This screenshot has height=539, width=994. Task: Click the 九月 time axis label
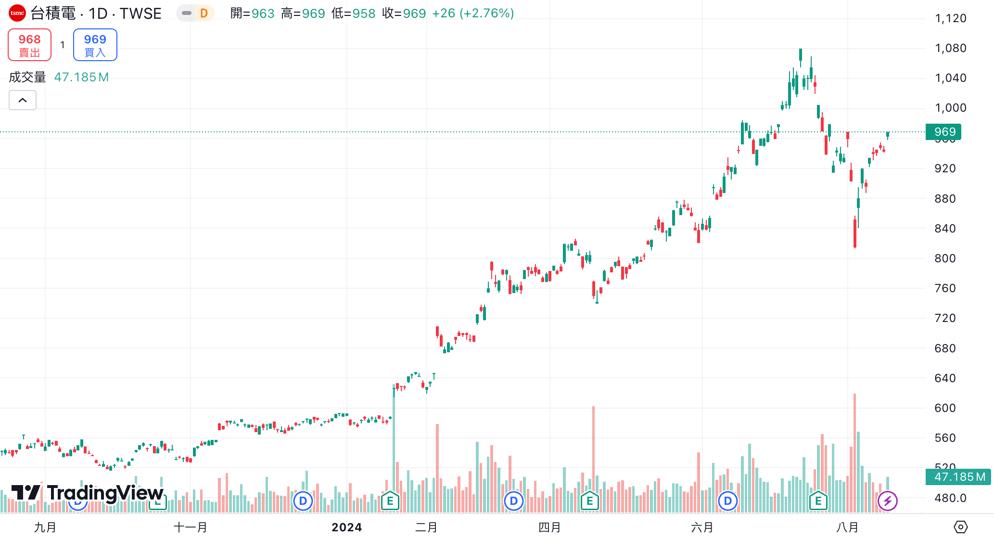[45, 527]
